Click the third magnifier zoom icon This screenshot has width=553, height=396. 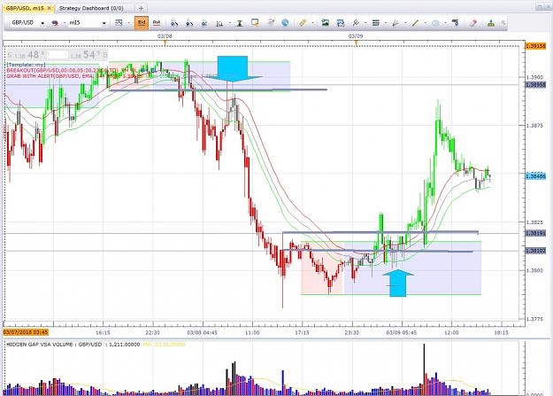(x=204, y=23)
